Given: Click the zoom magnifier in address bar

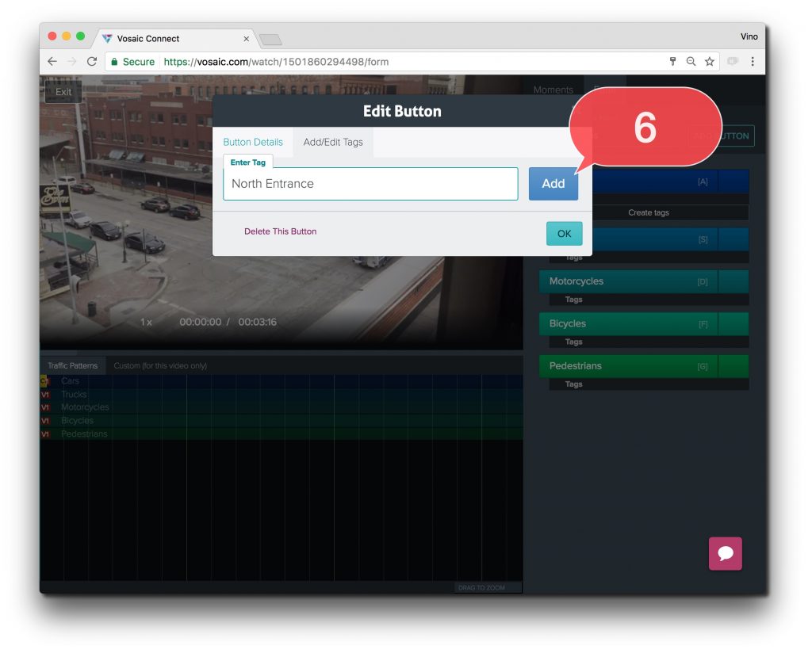Looking at the screenshot, I should tap(691, 62).
